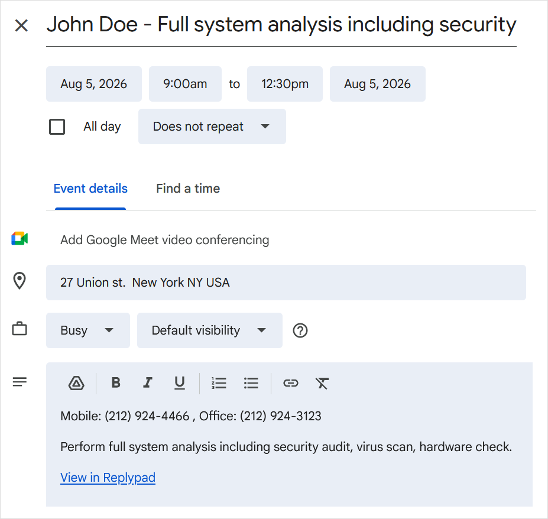Click the Google Drive attachment icon
The height and width of the screenshot is (519, 548).
point(76,383)
